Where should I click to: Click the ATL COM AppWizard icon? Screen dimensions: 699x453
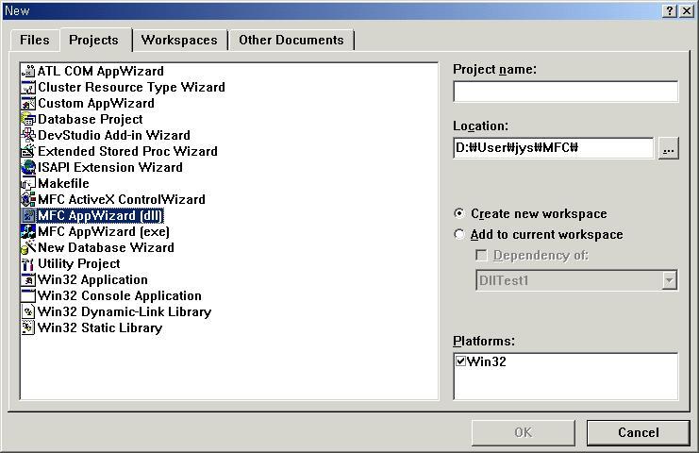tap(28, 71)
